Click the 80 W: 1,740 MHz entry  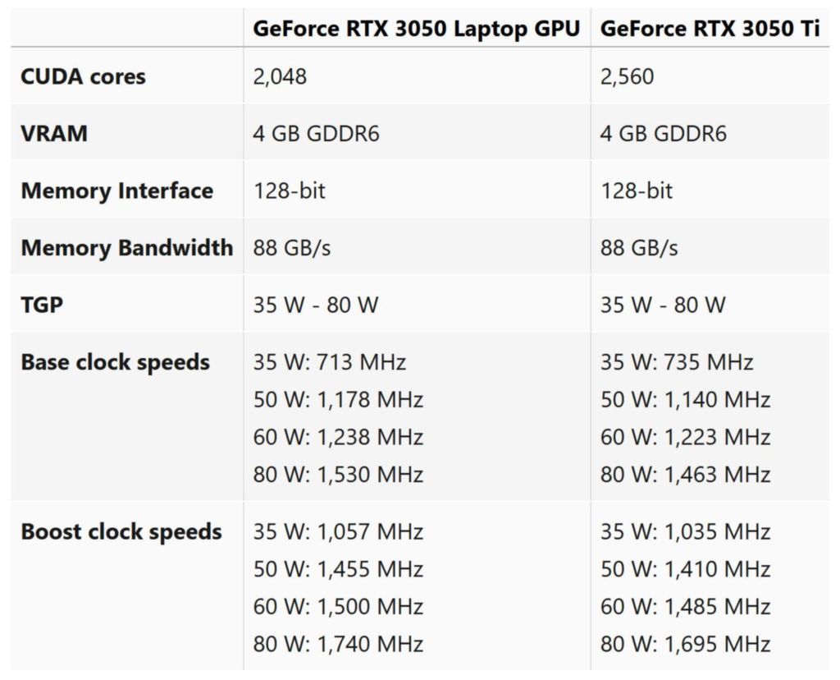[x=338, y=644]
